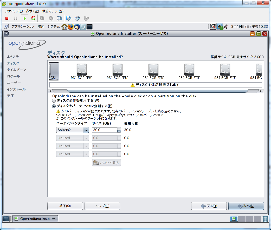
Task: Open the システム panel menu
Action: point(54,26)
